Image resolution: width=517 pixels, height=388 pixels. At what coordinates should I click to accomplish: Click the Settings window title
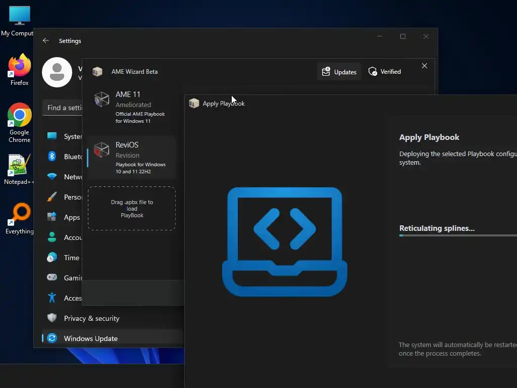[70, 41]
